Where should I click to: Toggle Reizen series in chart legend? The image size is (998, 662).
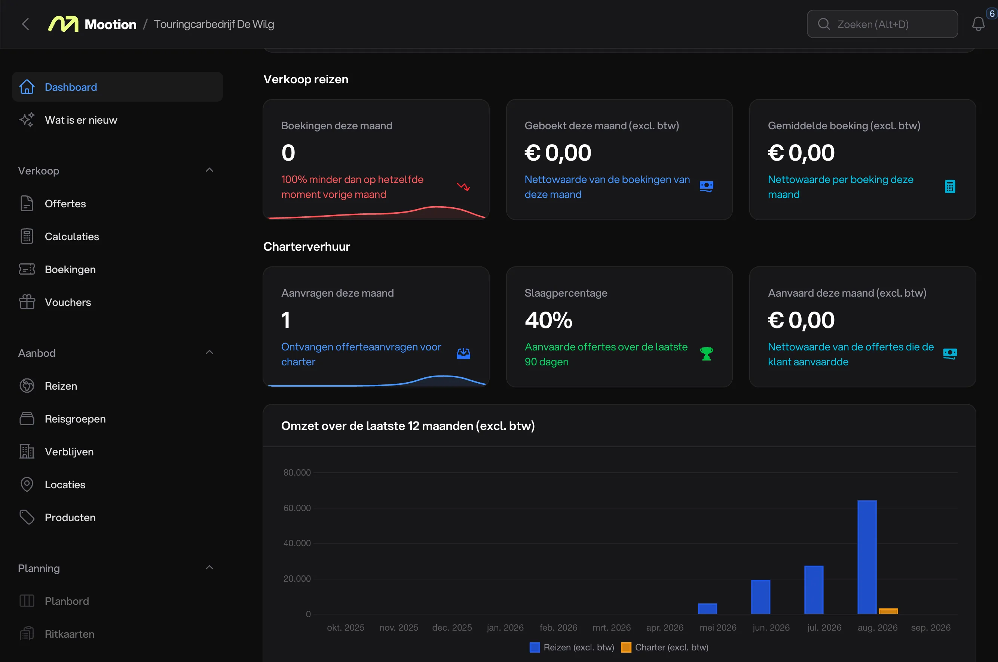click(572, 647)
